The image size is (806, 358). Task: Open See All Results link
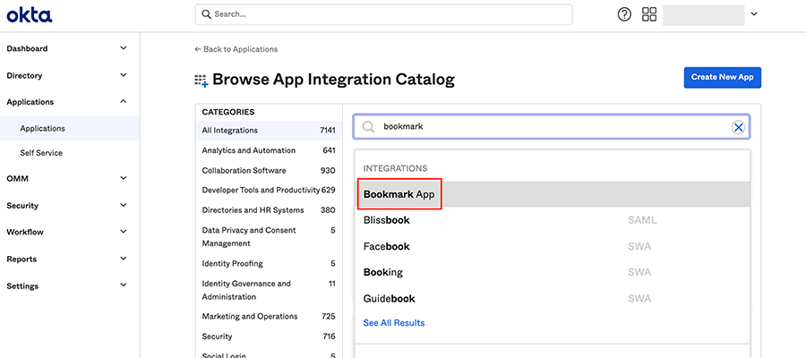[x=394, y=322]
